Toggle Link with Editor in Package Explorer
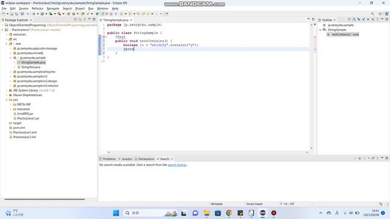 pyautogui.click(x=80, y=19)
